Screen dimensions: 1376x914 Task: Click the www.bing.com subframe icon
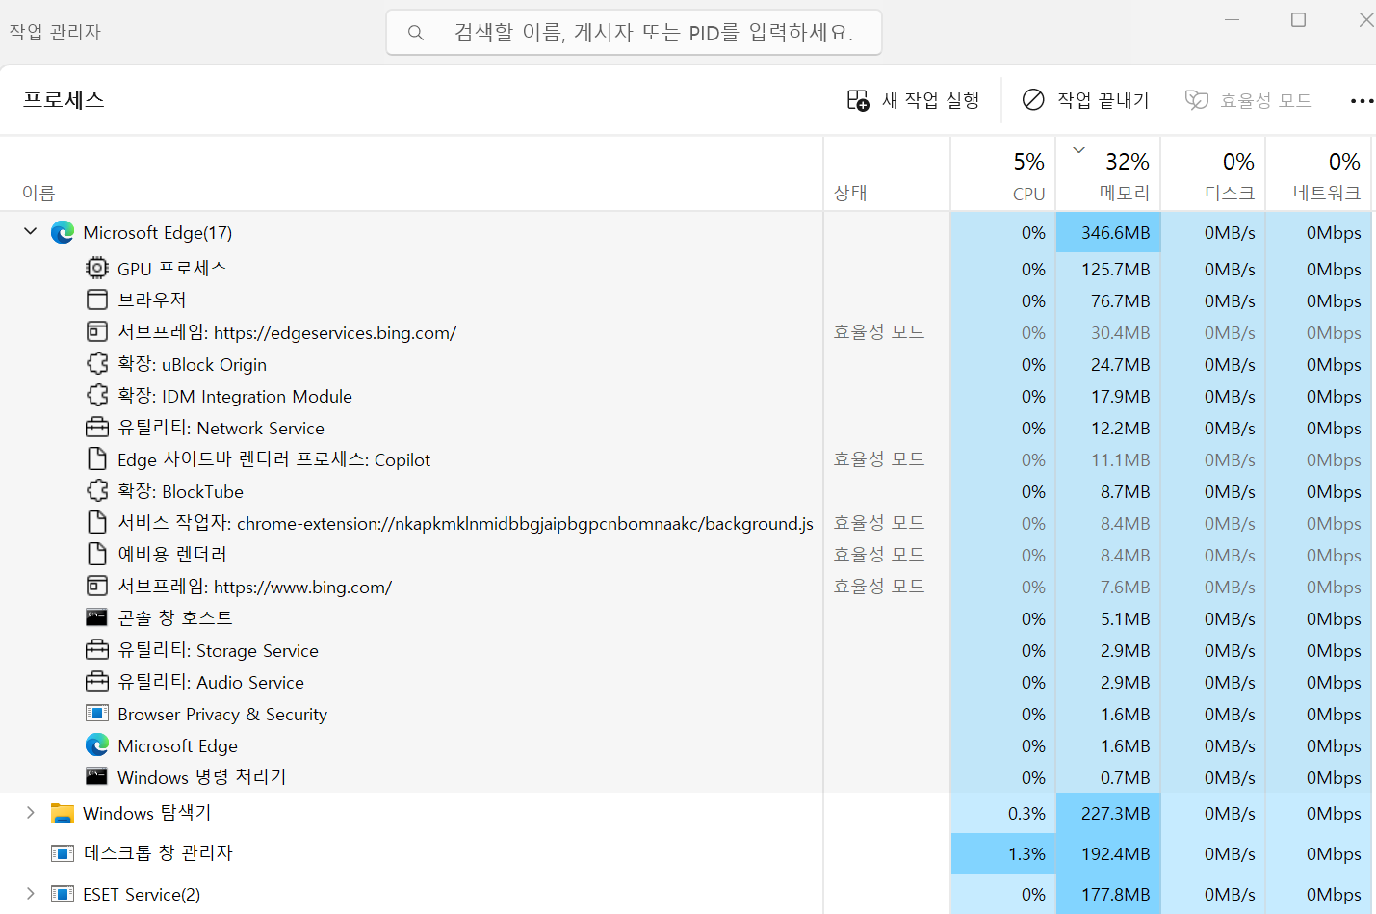point(97,586)
